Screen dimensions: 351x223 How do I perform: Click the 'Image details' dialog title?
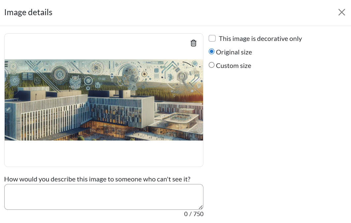point(28,13)
